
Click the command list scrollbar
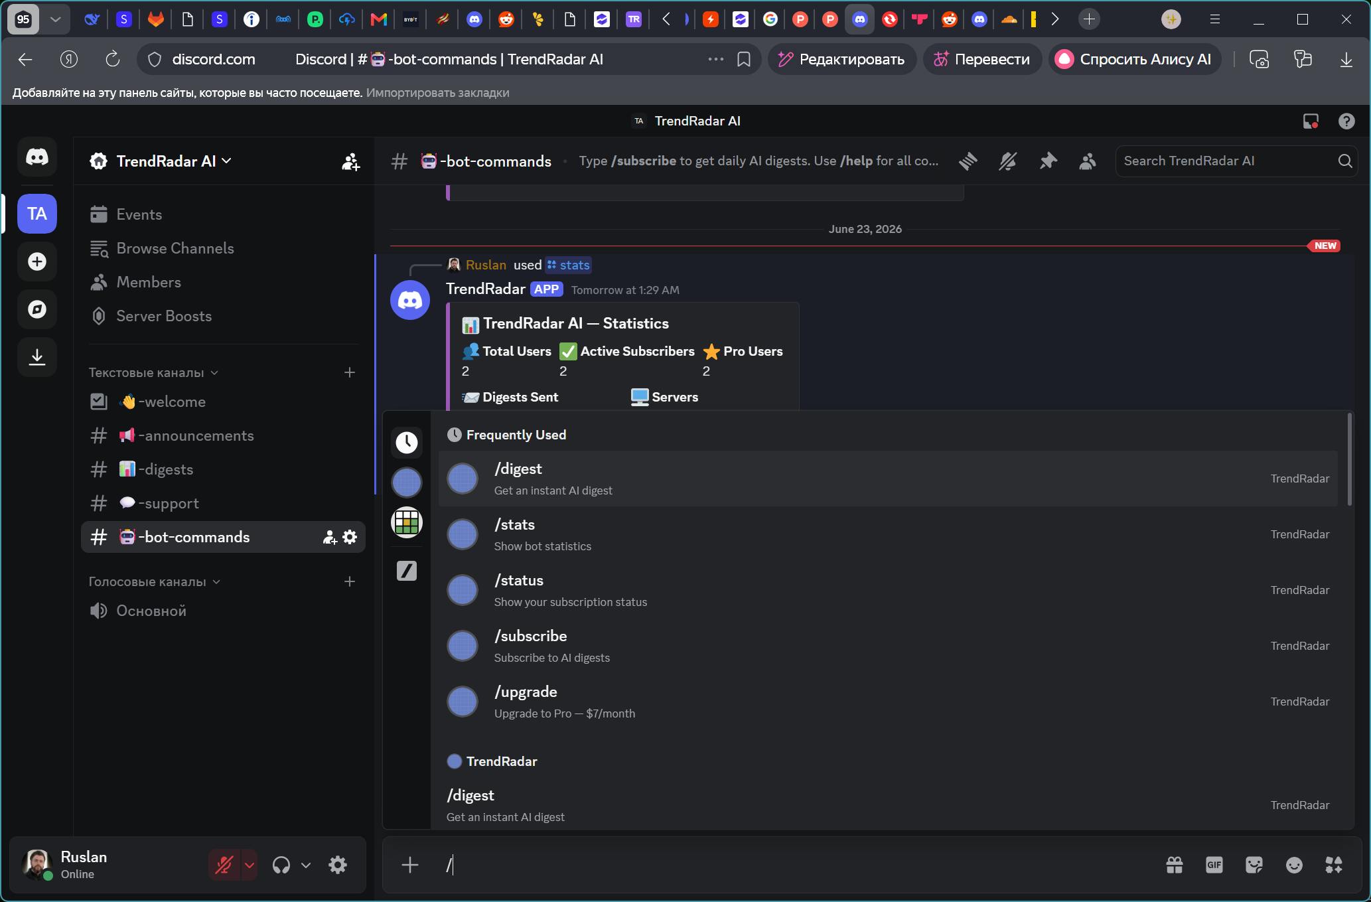pos(1349,459)
